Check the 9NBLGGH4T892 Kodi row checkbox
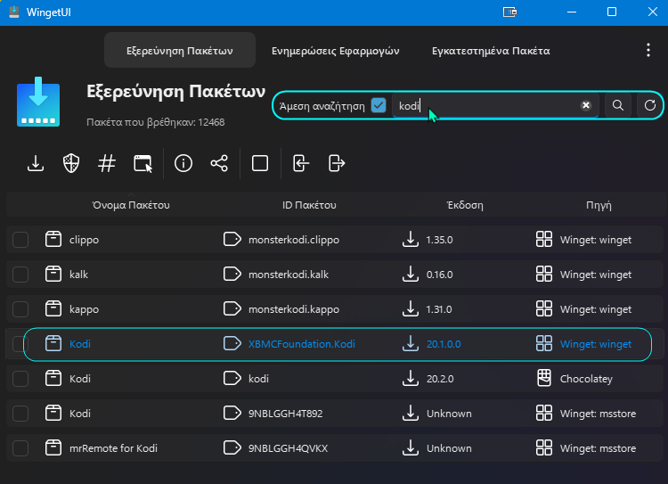Screen dimensions: 668x484 tap(20, 414)
